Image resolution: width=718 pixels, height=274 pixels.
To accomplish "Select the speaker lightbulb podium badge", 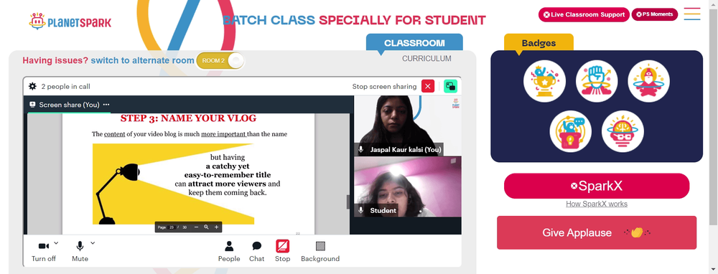I will pyautogui.click(x=571, y=132).
